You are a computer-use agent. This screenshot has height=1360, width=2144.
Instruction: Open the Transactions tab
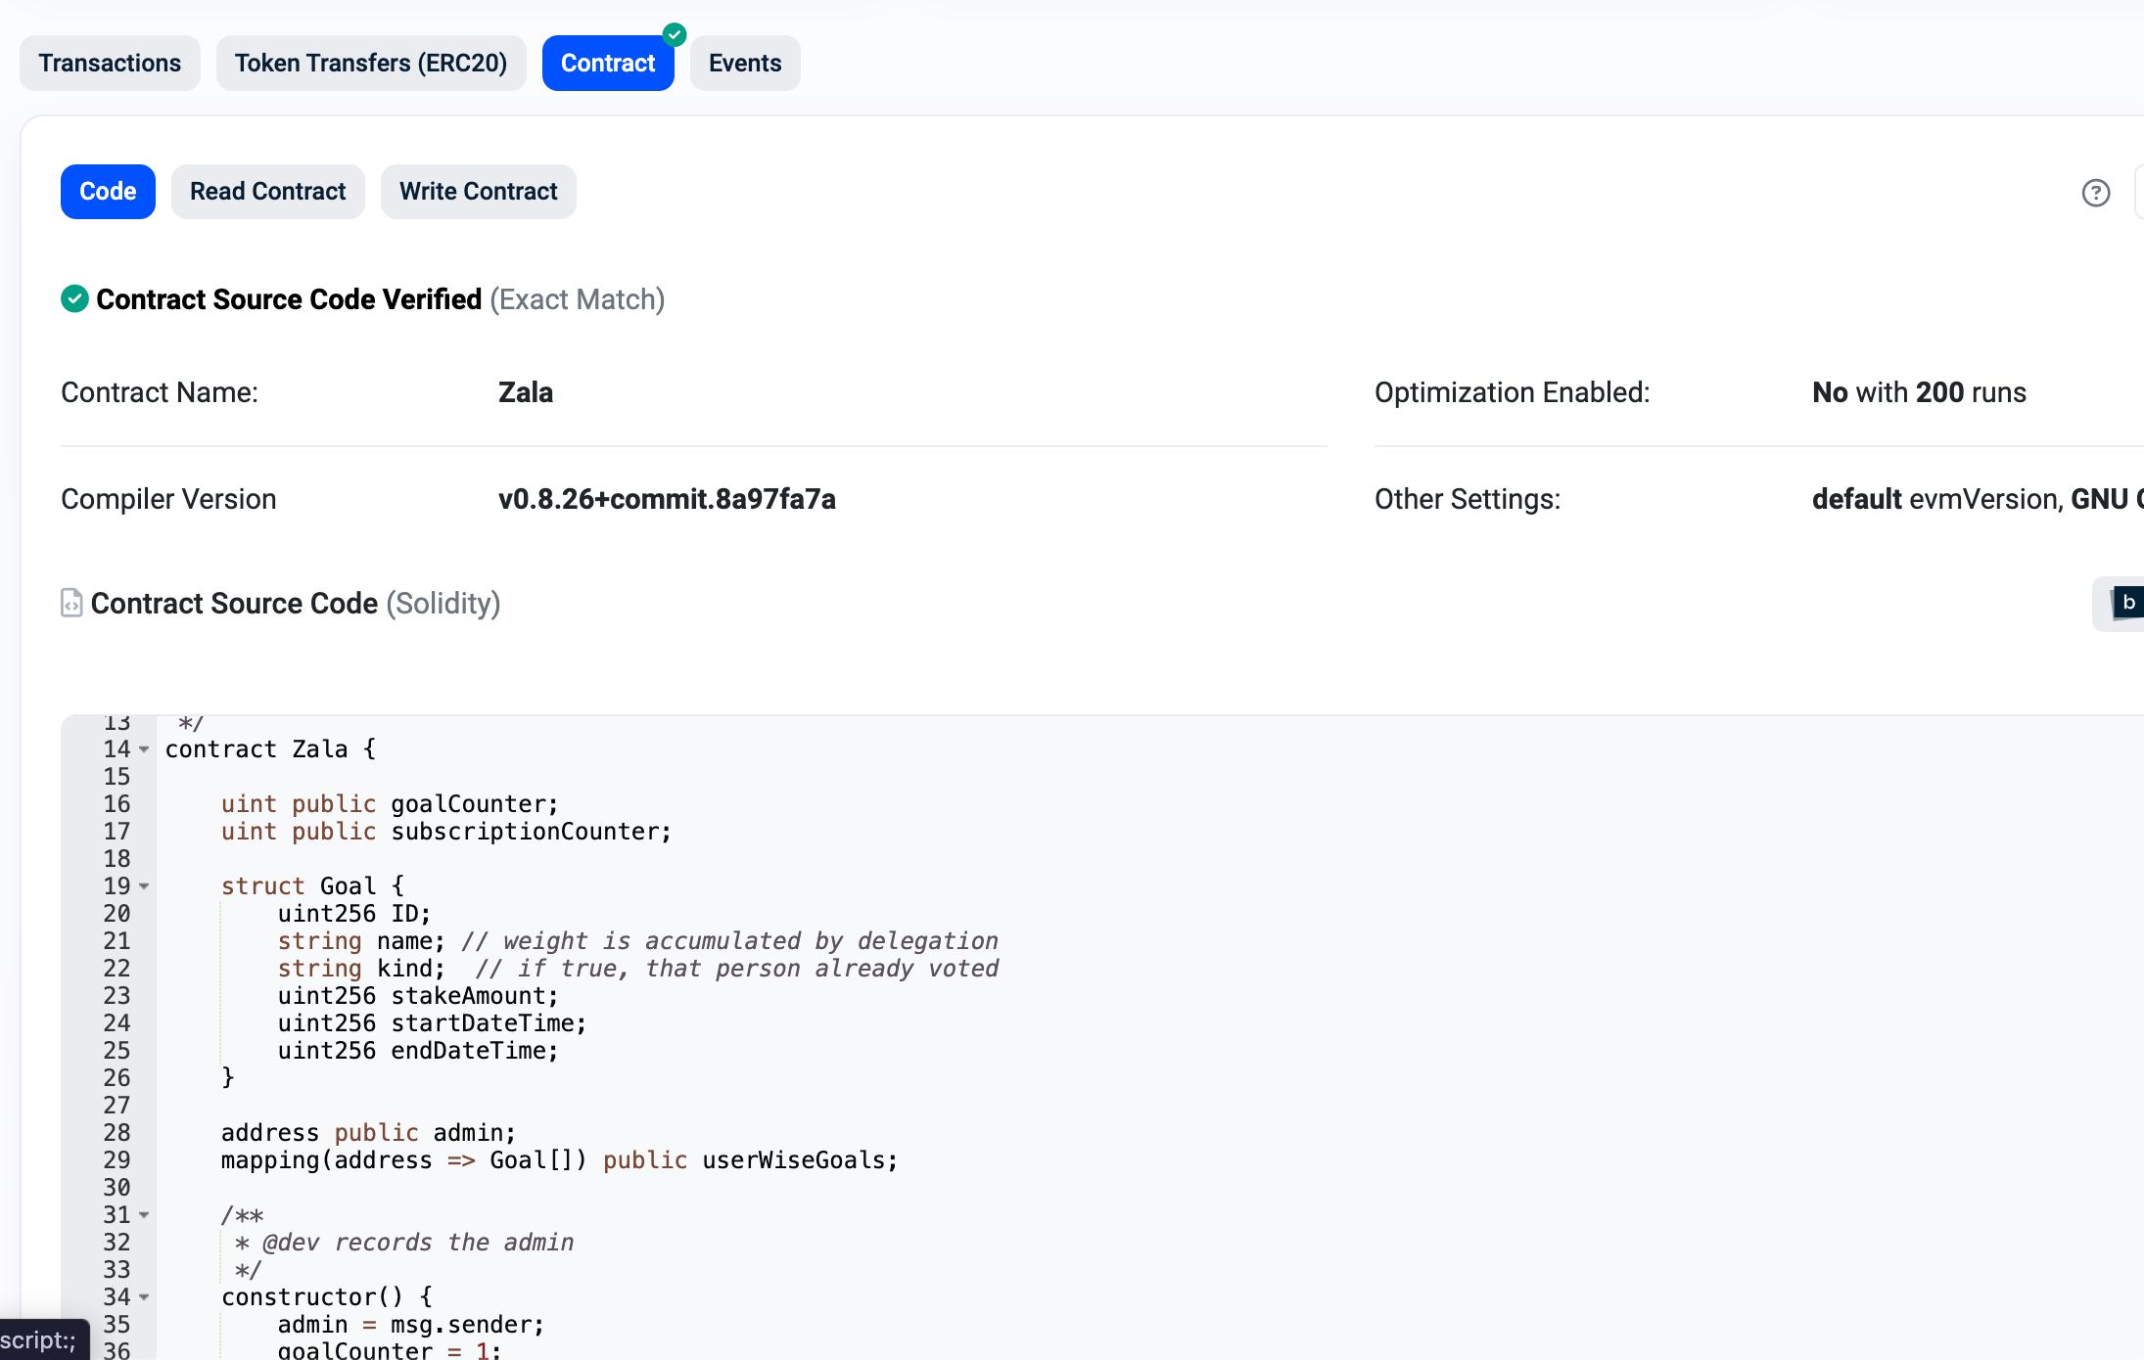point(110,64)
